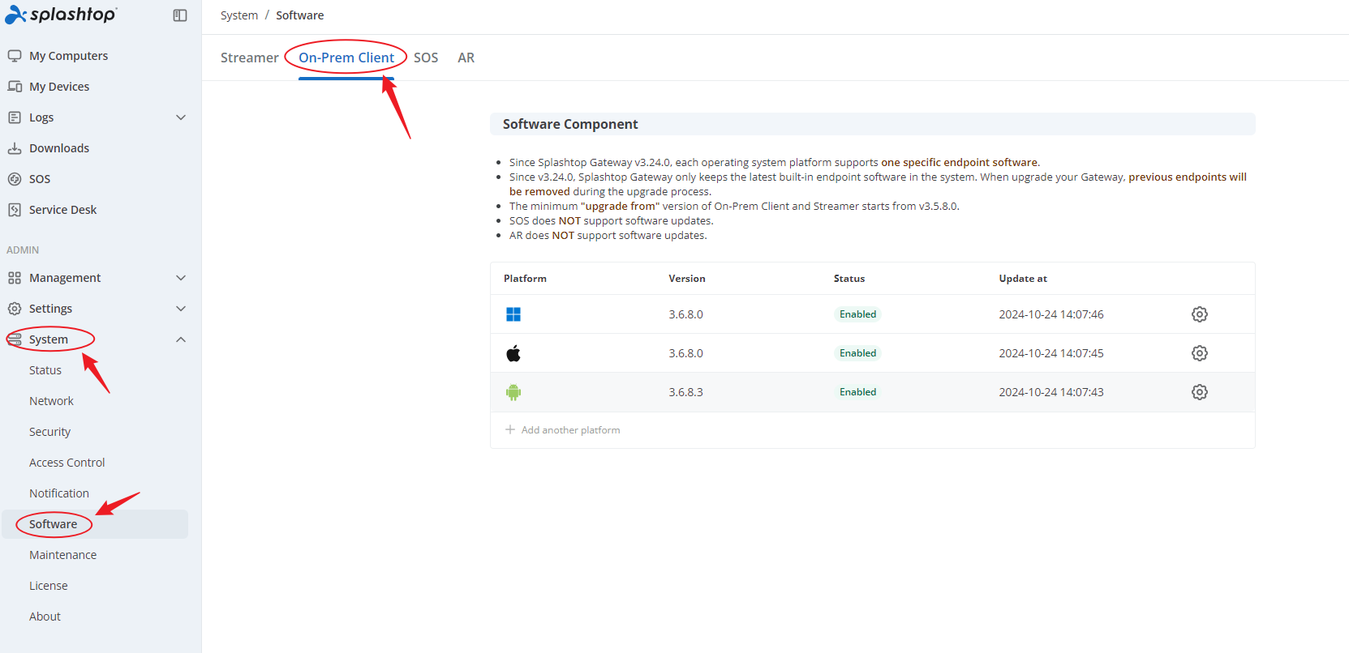Click the My Computers monitor icon
Screen dimensions: 1349x653
point(15,56)
